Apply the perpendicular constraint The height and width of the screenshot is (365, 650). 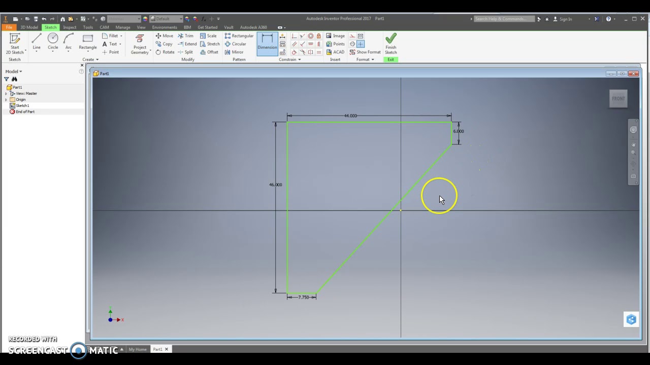click(x=303, y=44)
